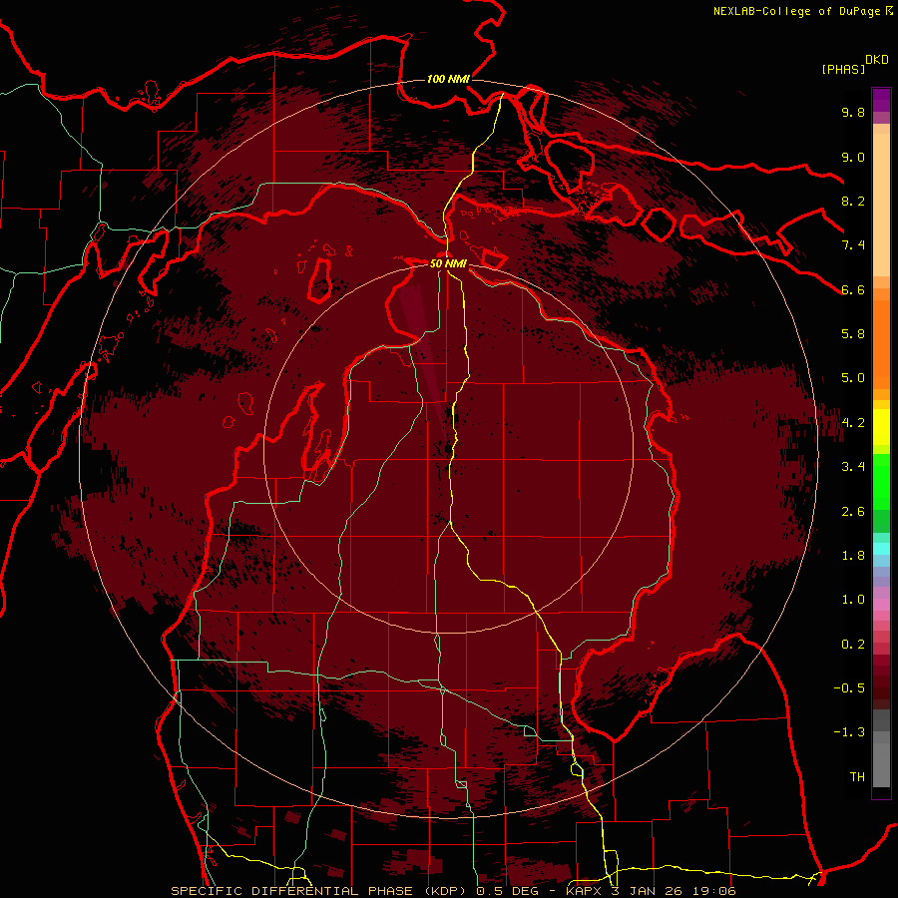The image size is (898, 898).
Task: Click the NEXLAB-College of DuPage credit text
Action: tap(798, 11)
